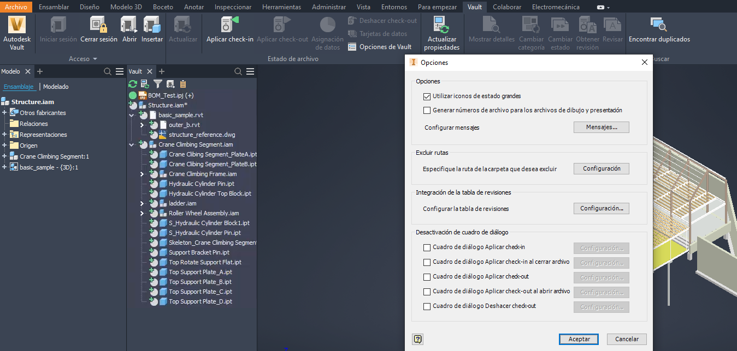Add a new panel tab next to Vault

coord(162,71)
